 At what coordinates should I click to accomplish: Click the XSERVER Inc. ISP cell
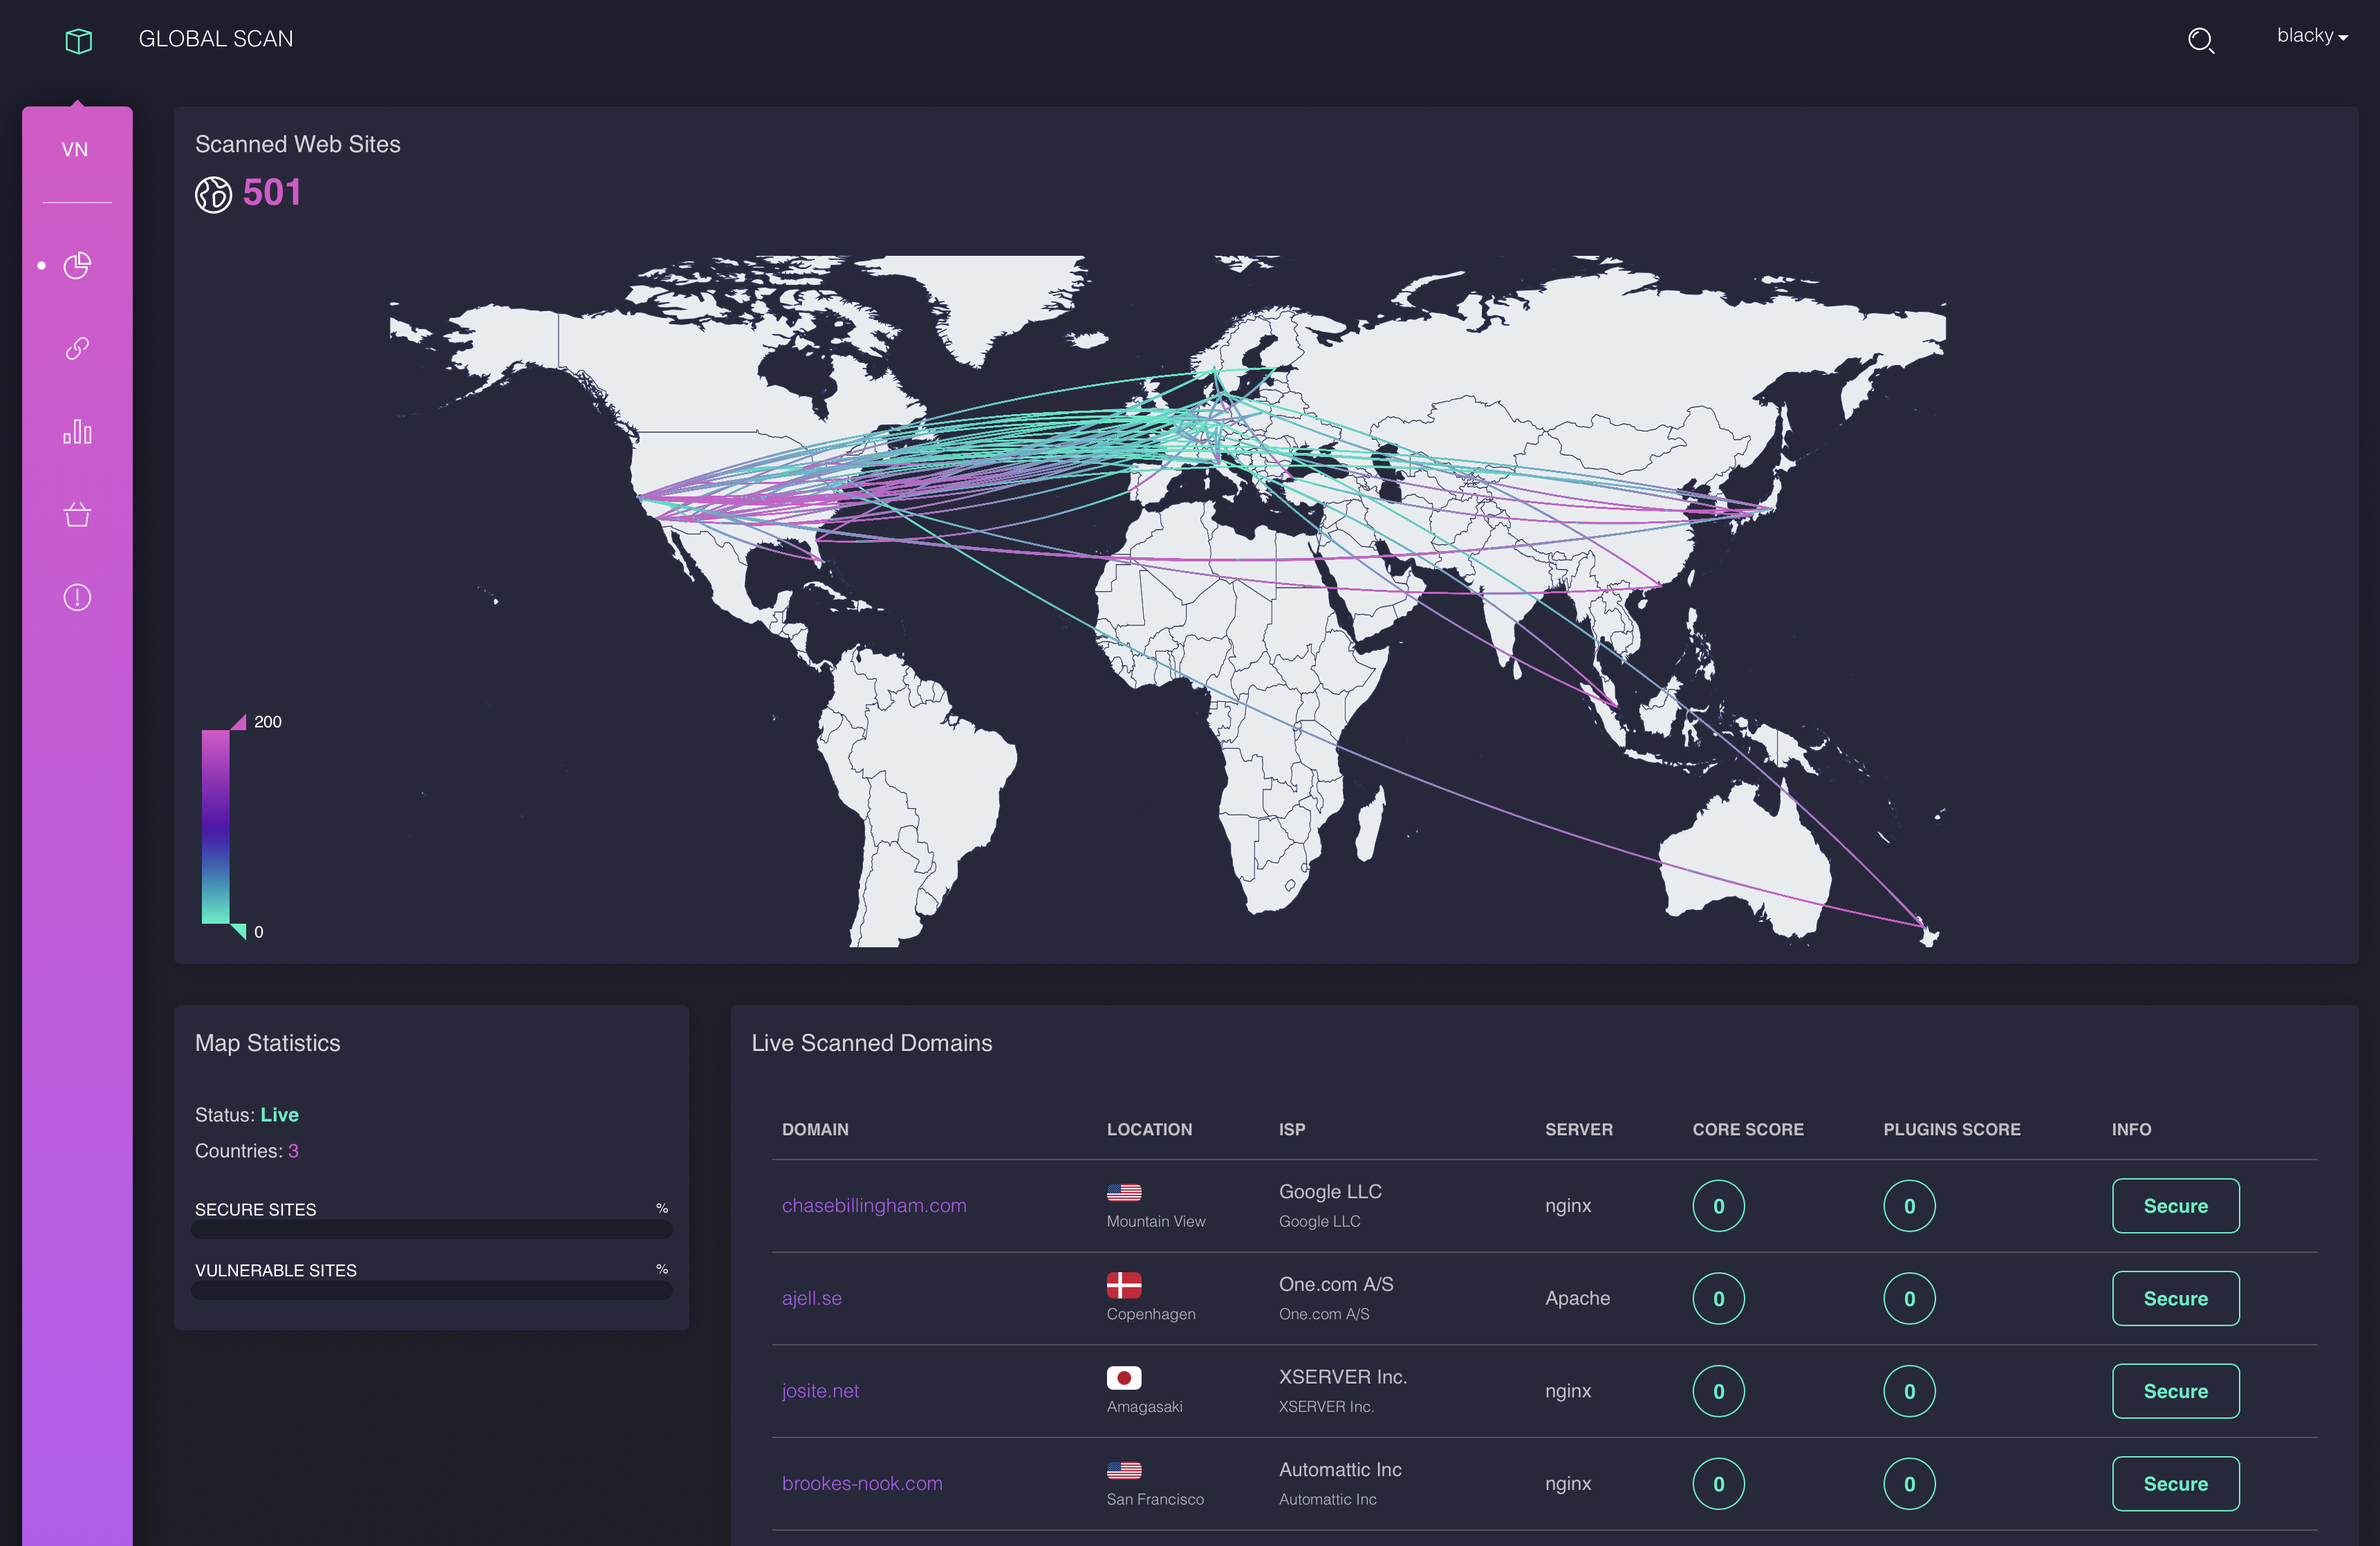click(x=1343, y=1391)
